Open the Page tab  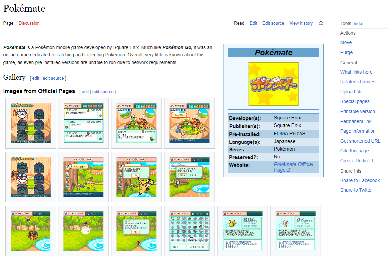8,23
